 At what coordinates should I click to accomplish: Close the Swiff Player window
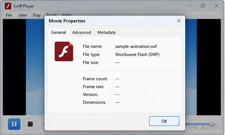pos(216,6)
